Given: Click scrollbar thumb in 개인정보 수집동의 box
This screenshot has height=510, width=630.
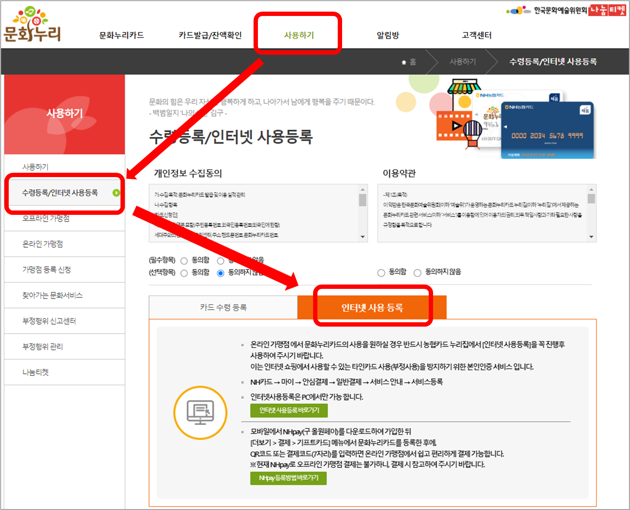Looking at the screenshot, I should [363, 200].
